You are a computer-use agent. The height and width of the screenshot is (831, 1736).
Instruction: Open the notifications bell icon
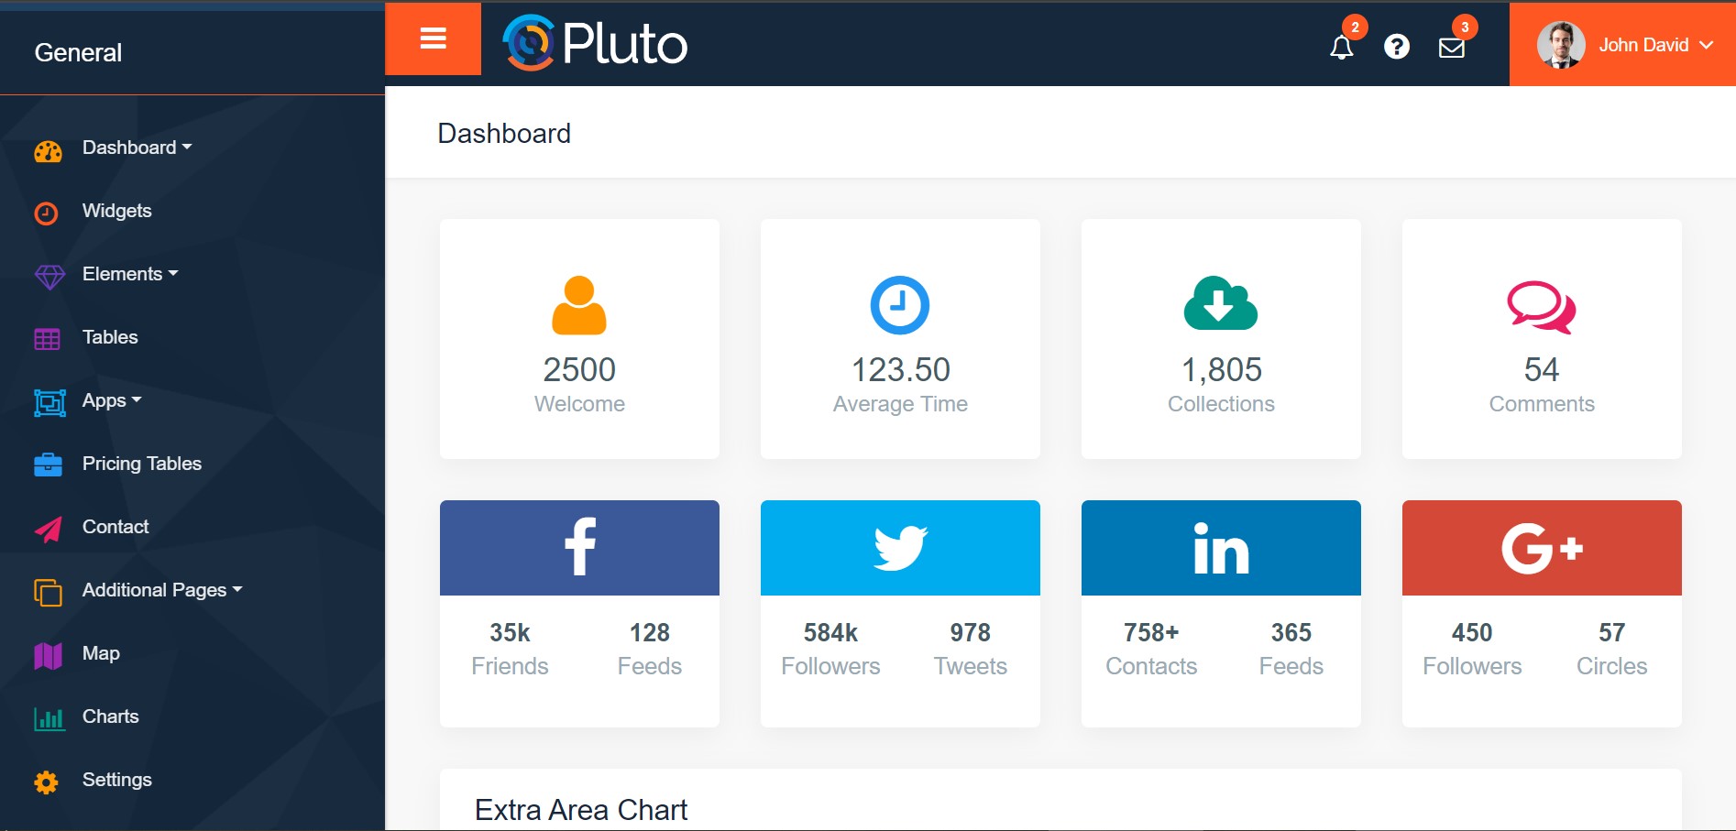tap(1342, 47)
